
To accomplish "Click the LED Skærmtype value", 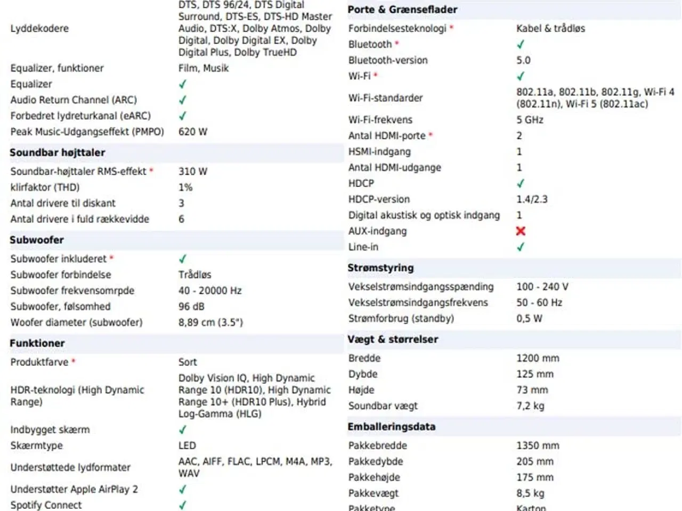I will [x=187, y=446].
